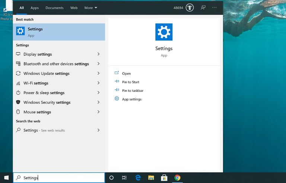Open Windows Update settings result
The image size is (286, 183).
59,73
